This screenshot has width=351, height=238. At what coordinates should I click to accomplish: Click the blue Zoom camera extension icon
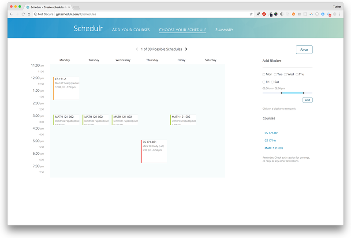click(323, 14)
